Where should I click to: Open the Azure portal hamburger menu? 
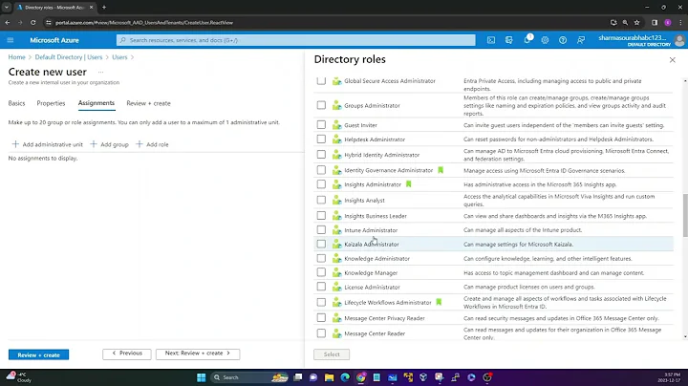click(11, 40)
